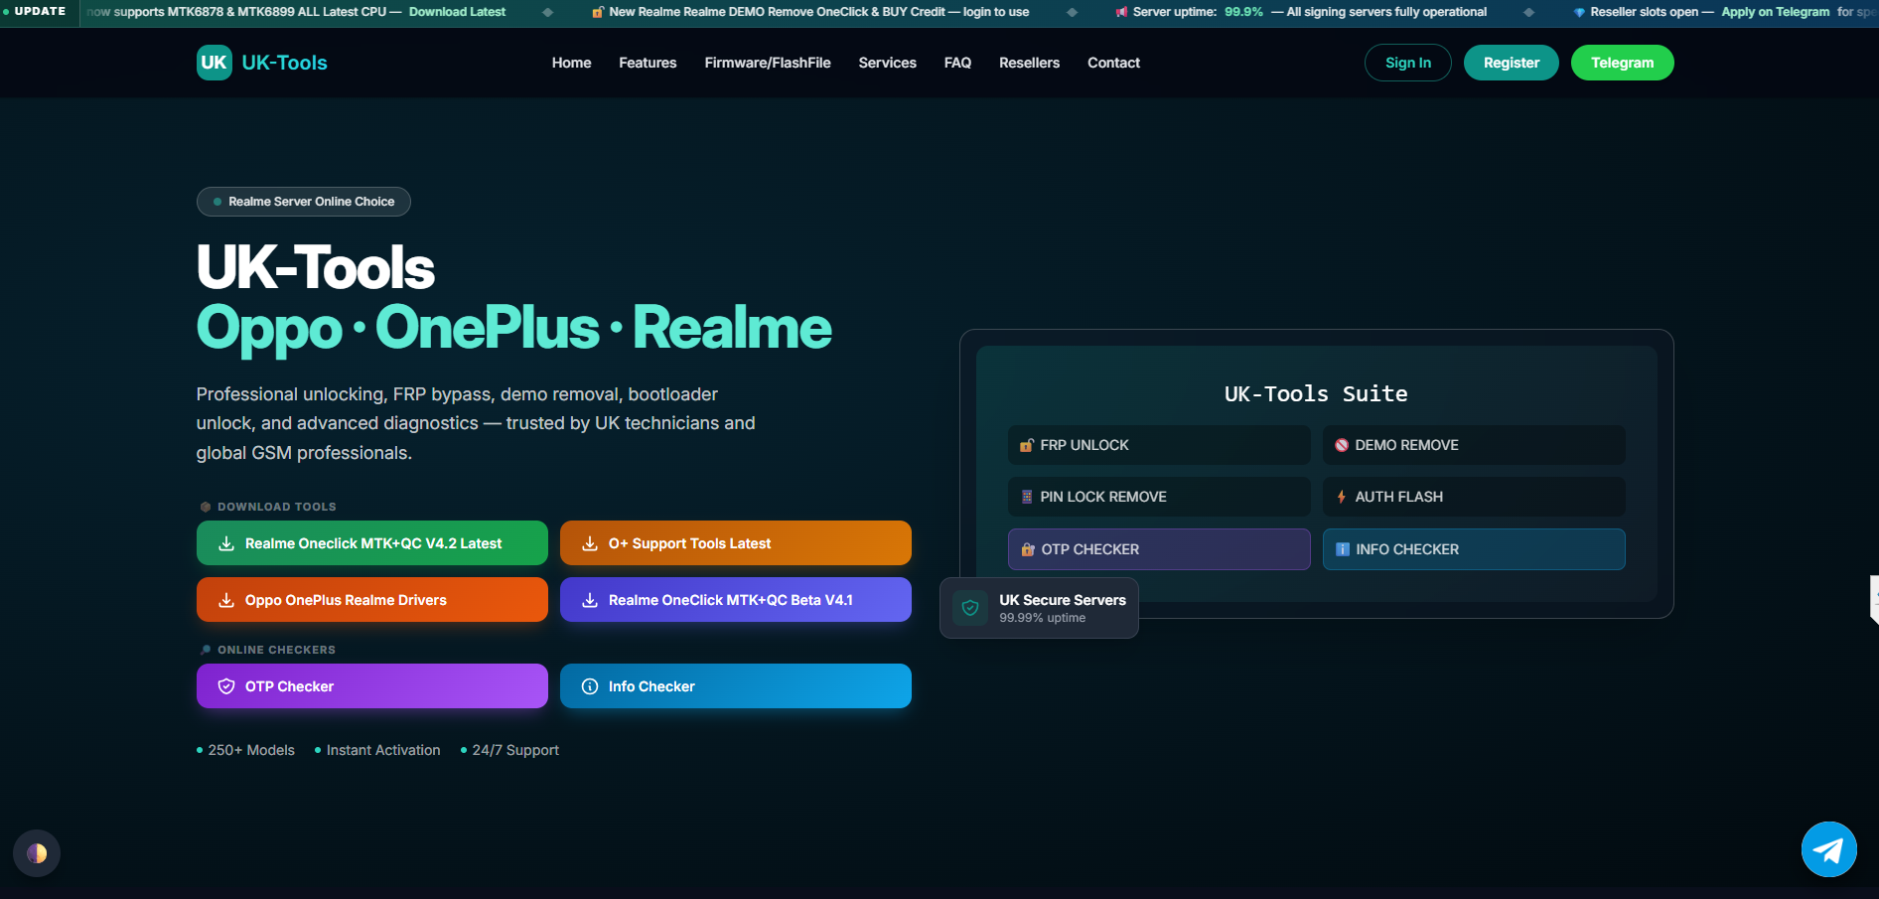This screenshot has height=899, width=1879.
Task: Click the Register button
Action: [x=1511, y=63]
